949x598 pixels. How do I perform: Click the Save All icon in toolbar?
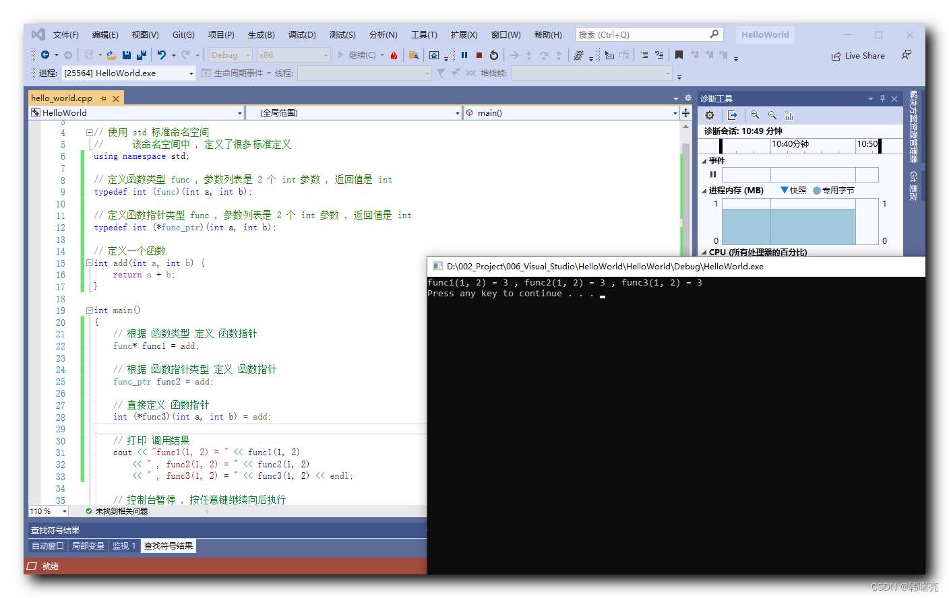141,55
